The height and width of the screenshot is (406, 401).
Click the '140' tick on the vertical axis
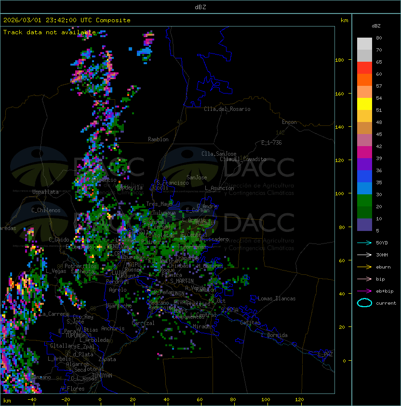point(339,127)
